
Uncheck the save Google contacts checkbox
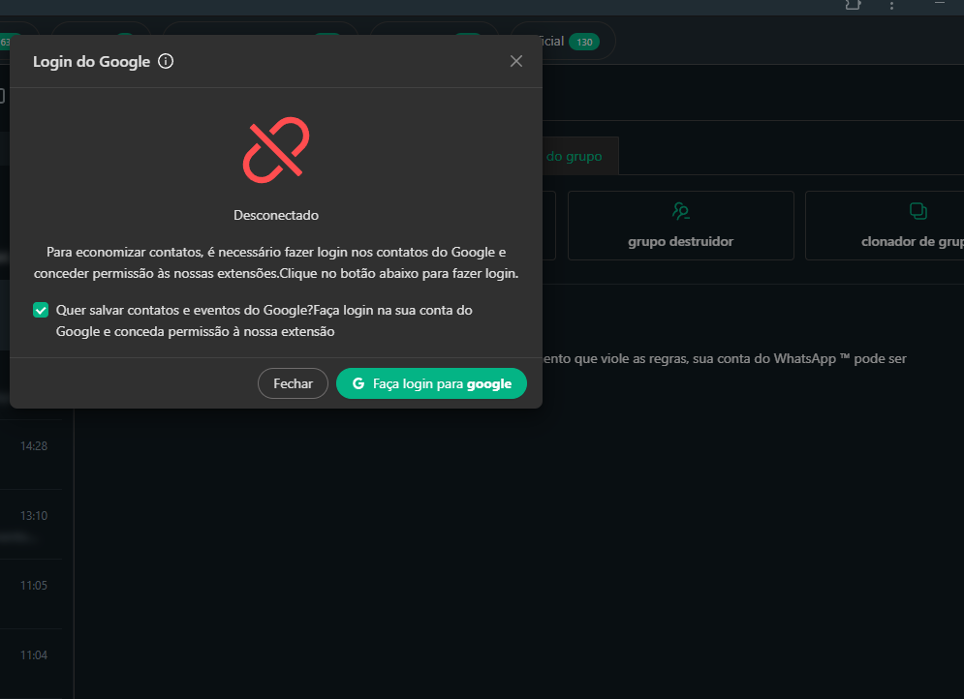click(41, 310)
